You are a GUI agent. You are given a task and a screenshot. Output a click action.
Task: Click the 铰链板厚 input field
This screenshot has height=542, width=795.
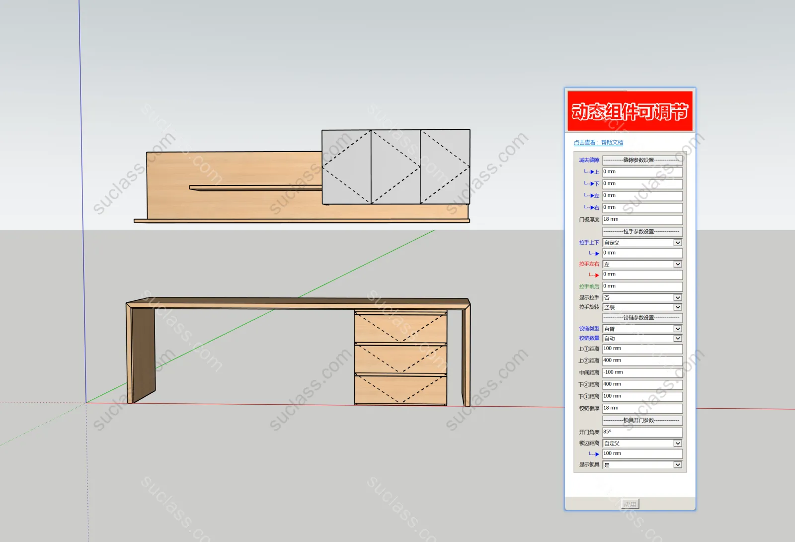[642, 408]
